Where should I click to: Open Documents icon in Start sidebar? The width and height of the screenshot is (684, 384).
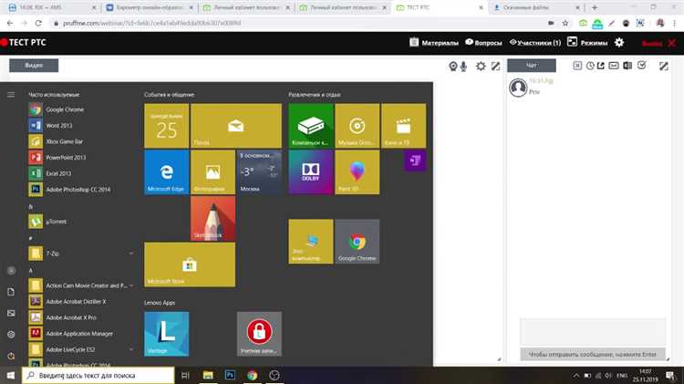tap(11, 292)
